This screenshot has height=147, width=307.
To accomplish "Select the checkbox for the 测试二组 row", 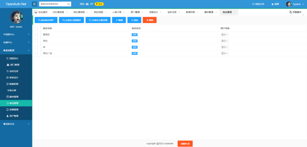I will [36, 53].
